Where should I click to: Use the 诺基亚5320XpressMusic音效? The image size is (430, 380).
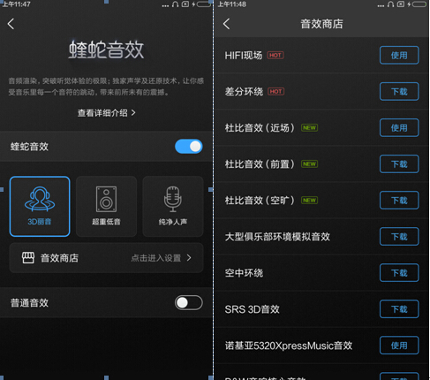tap(399, 345)
